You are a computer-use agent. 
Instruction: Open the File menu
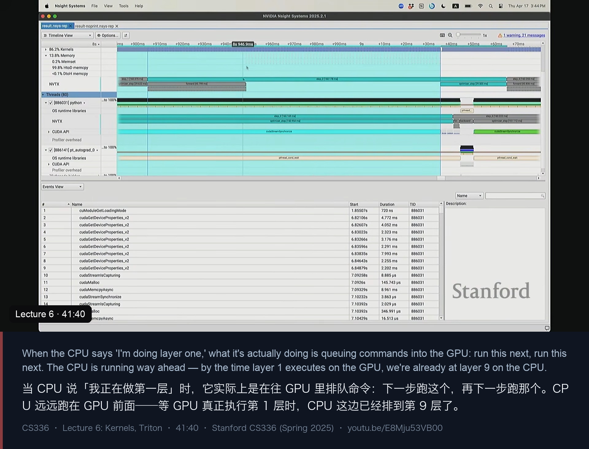click(94, 6)
